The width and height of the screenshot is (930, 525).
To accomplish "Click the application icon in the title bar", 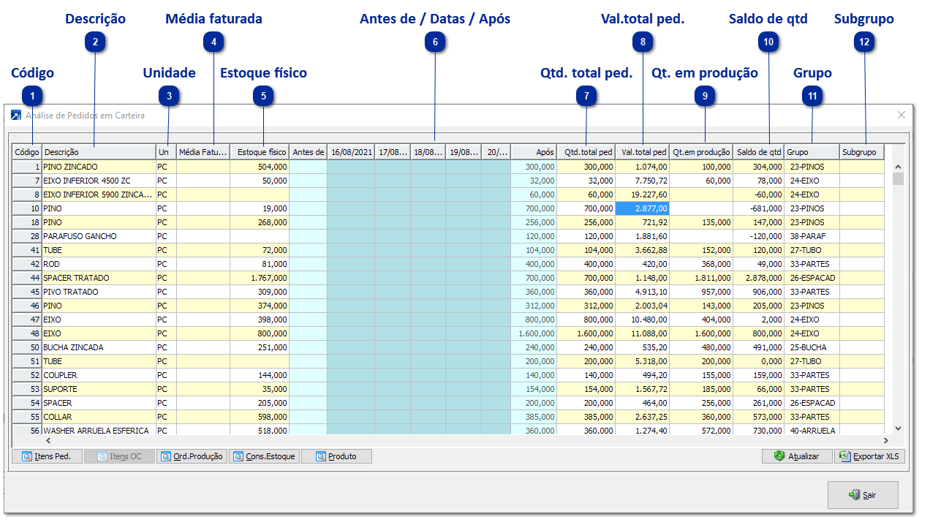I will [x=16, y=116].
